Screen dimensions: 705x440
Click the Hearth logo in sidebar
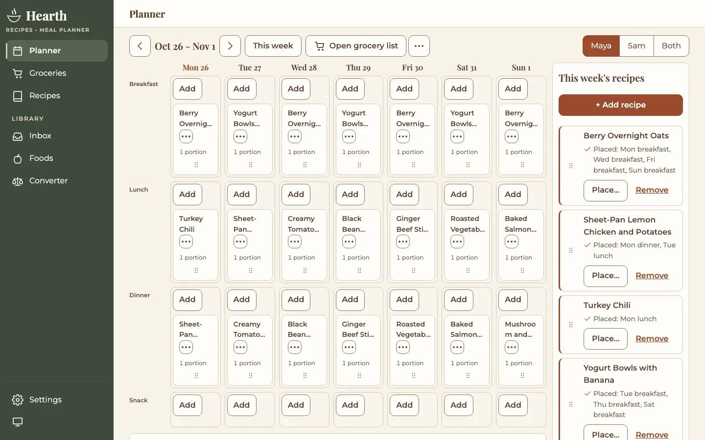[x=37, y=16]
